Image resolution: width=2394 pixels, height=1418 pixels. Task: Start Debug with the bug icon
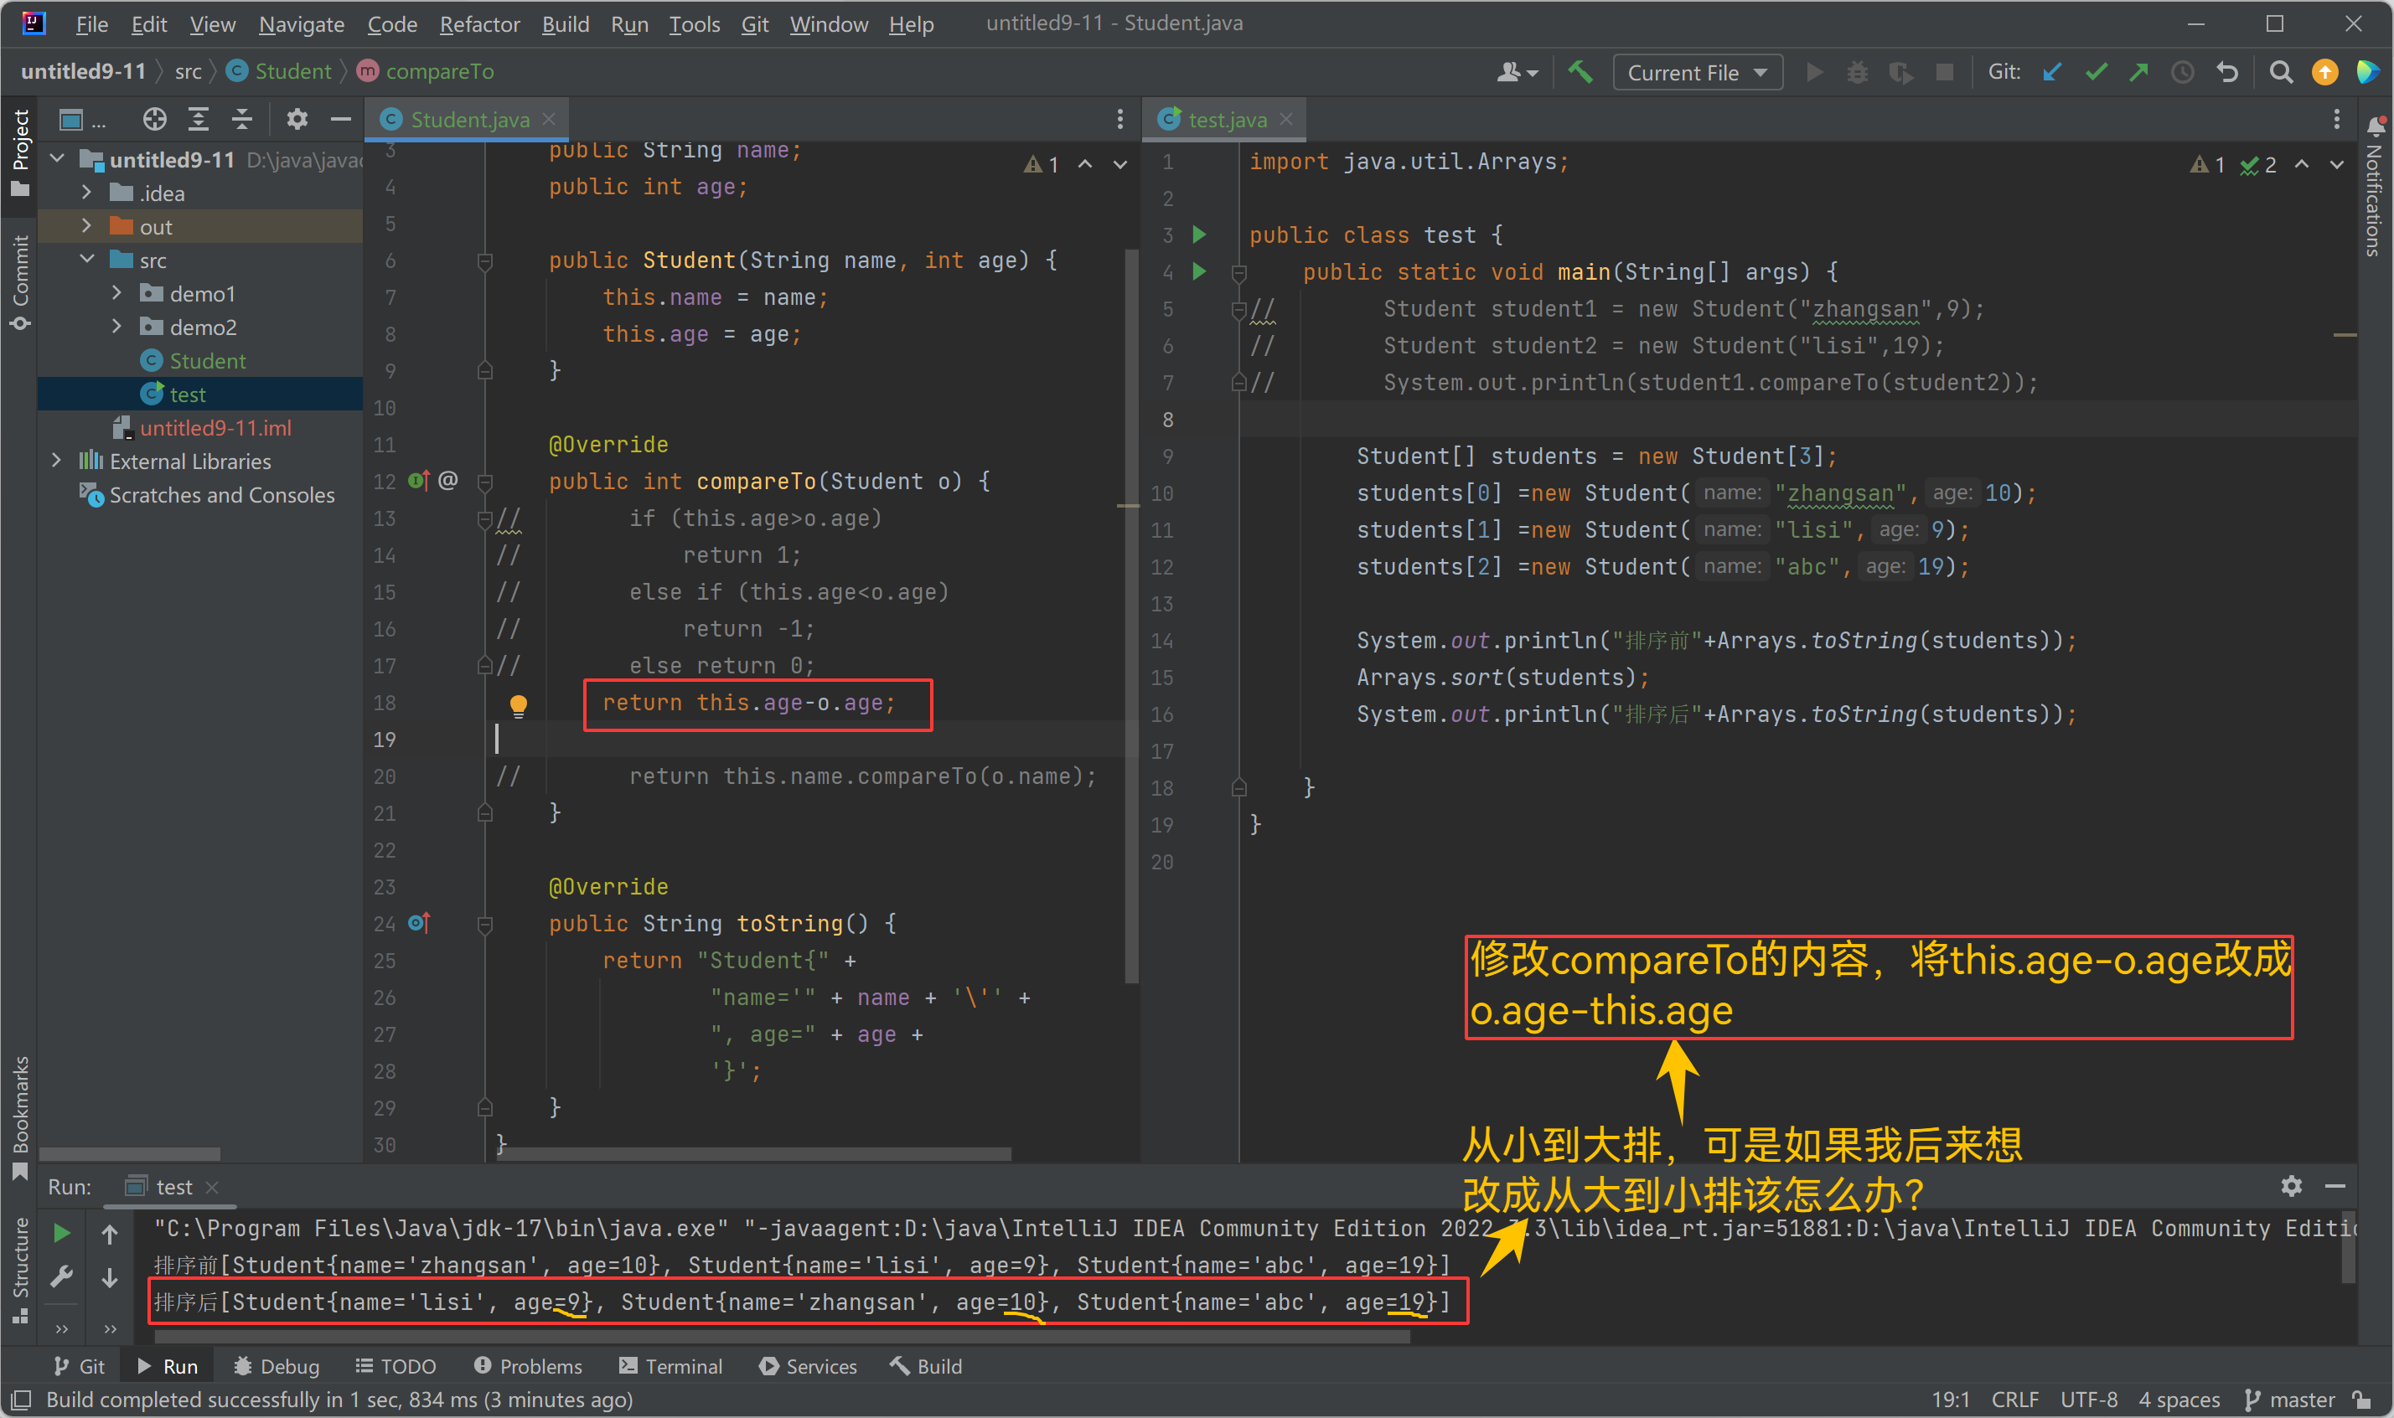[x=1857, y=72]
